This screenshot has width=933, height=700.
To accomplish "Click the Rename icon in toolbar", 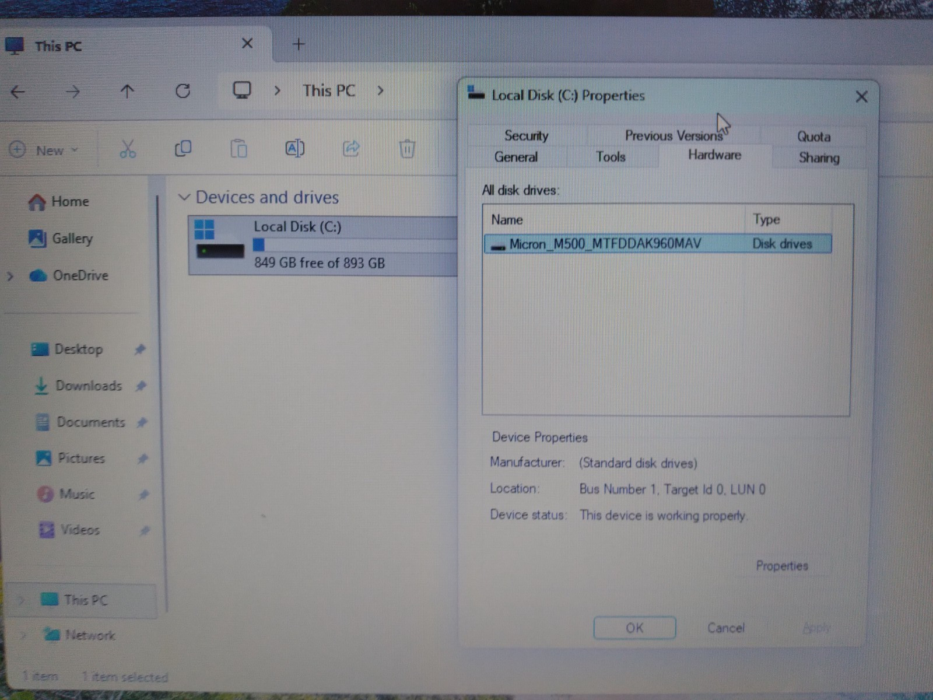I will coord(294,148).
